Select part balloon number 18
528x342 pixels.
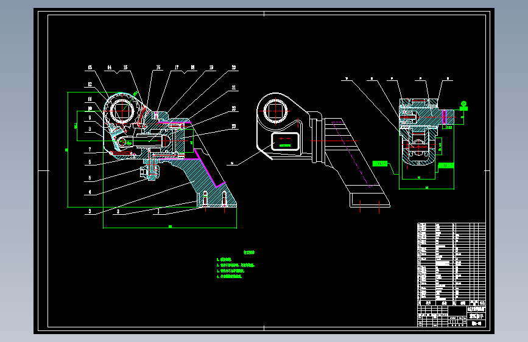pos(192,68)
